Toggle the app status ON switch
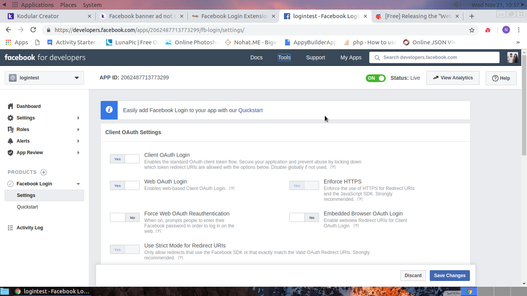The height and width of the screenshot is (296, 527). pyautogui.click(x=376, y=78)
